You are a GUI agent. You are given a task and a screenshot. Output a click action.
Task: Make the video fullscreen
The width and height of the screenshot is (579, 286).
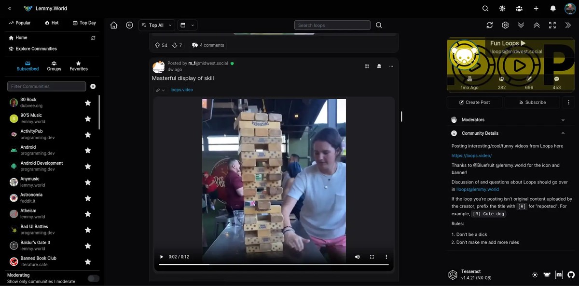pyautogui.click(x=372, y=257)
